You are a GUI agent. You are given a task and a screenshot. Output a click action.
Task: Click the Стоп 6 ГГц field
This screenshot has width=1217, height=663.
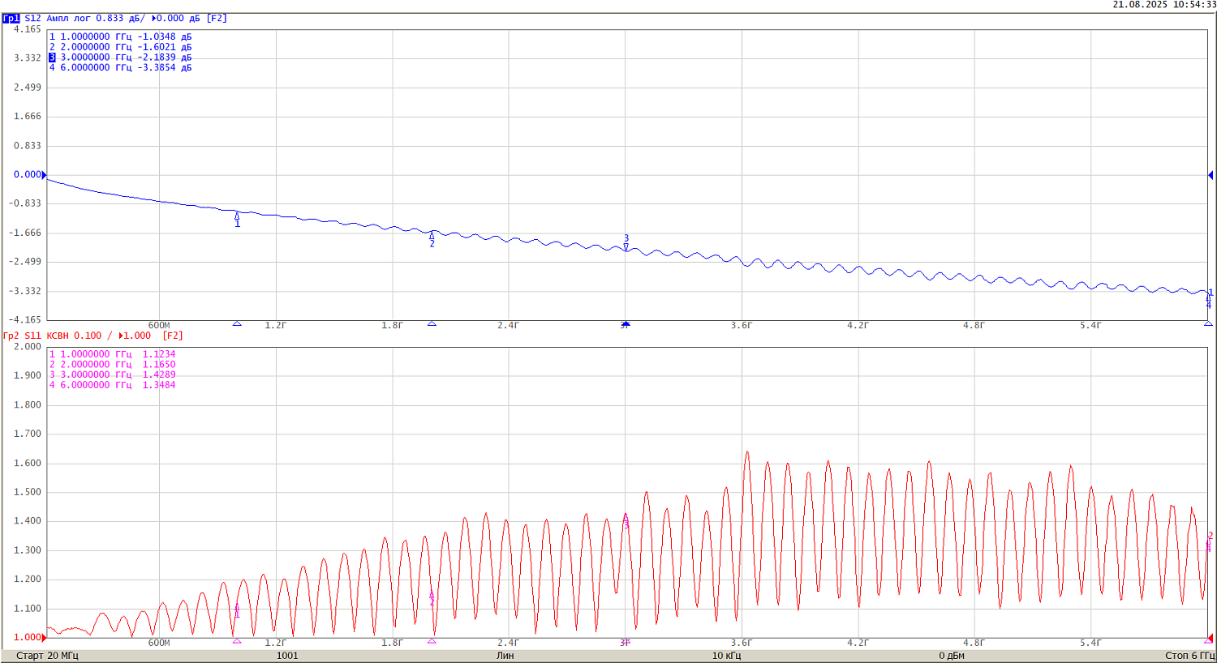[x=1189, y=655]
